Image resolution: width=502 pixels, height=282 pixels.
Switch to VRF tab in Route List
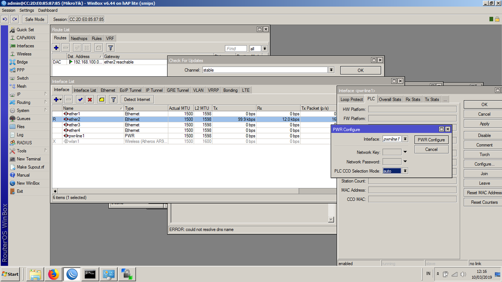tap(110, 38)
